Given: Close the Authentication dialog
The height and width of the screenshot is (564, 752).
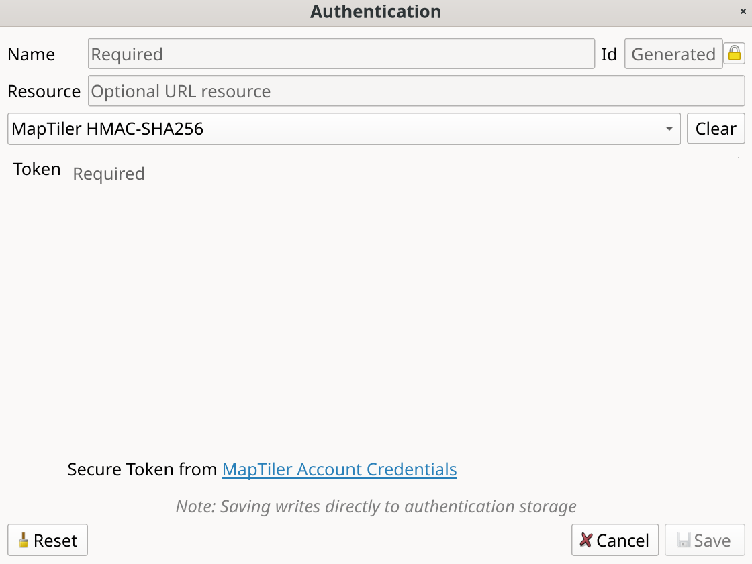Looking at the screenshot, I should click(744, 11).
